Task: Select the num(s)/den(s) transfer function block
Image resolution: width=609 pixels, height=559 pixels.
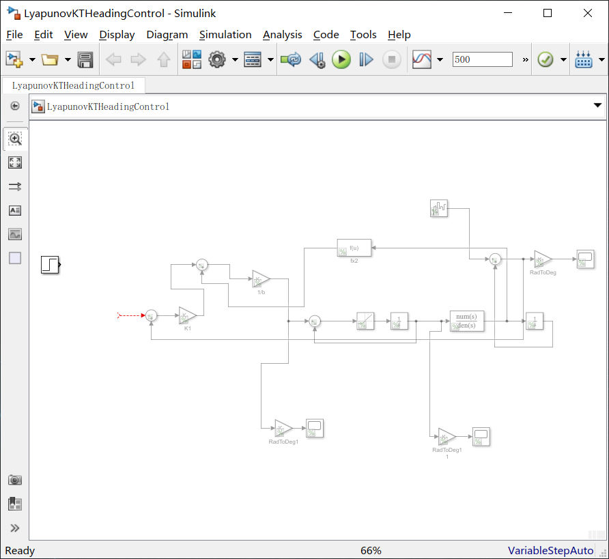Action: (467, 321)
